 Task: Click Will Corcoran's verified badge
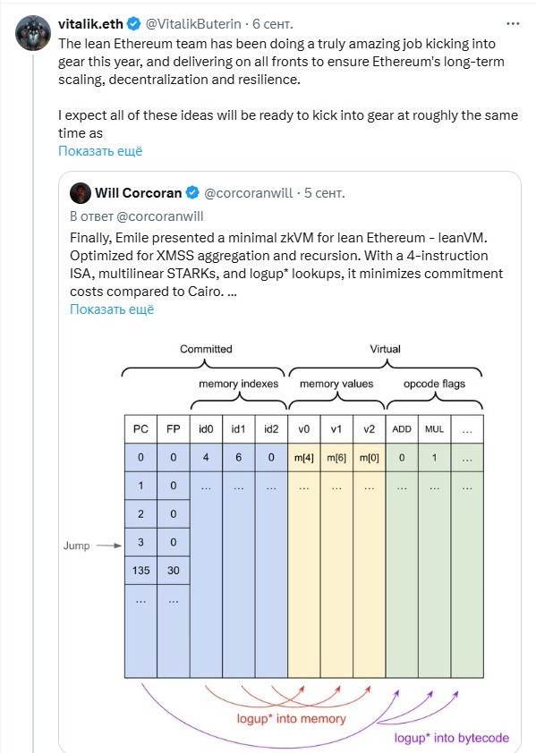point(192,193)
